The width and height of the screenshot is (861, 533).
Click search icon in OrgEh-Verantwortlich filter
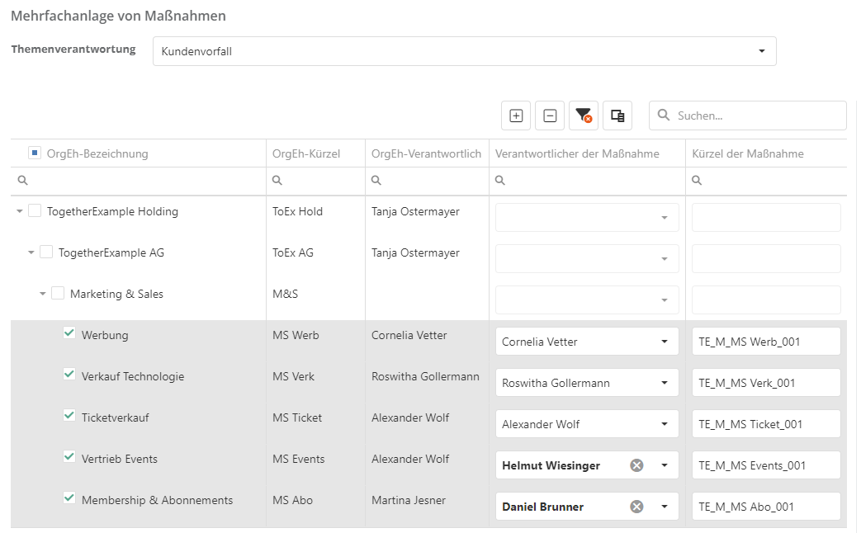tap(376, 181)
